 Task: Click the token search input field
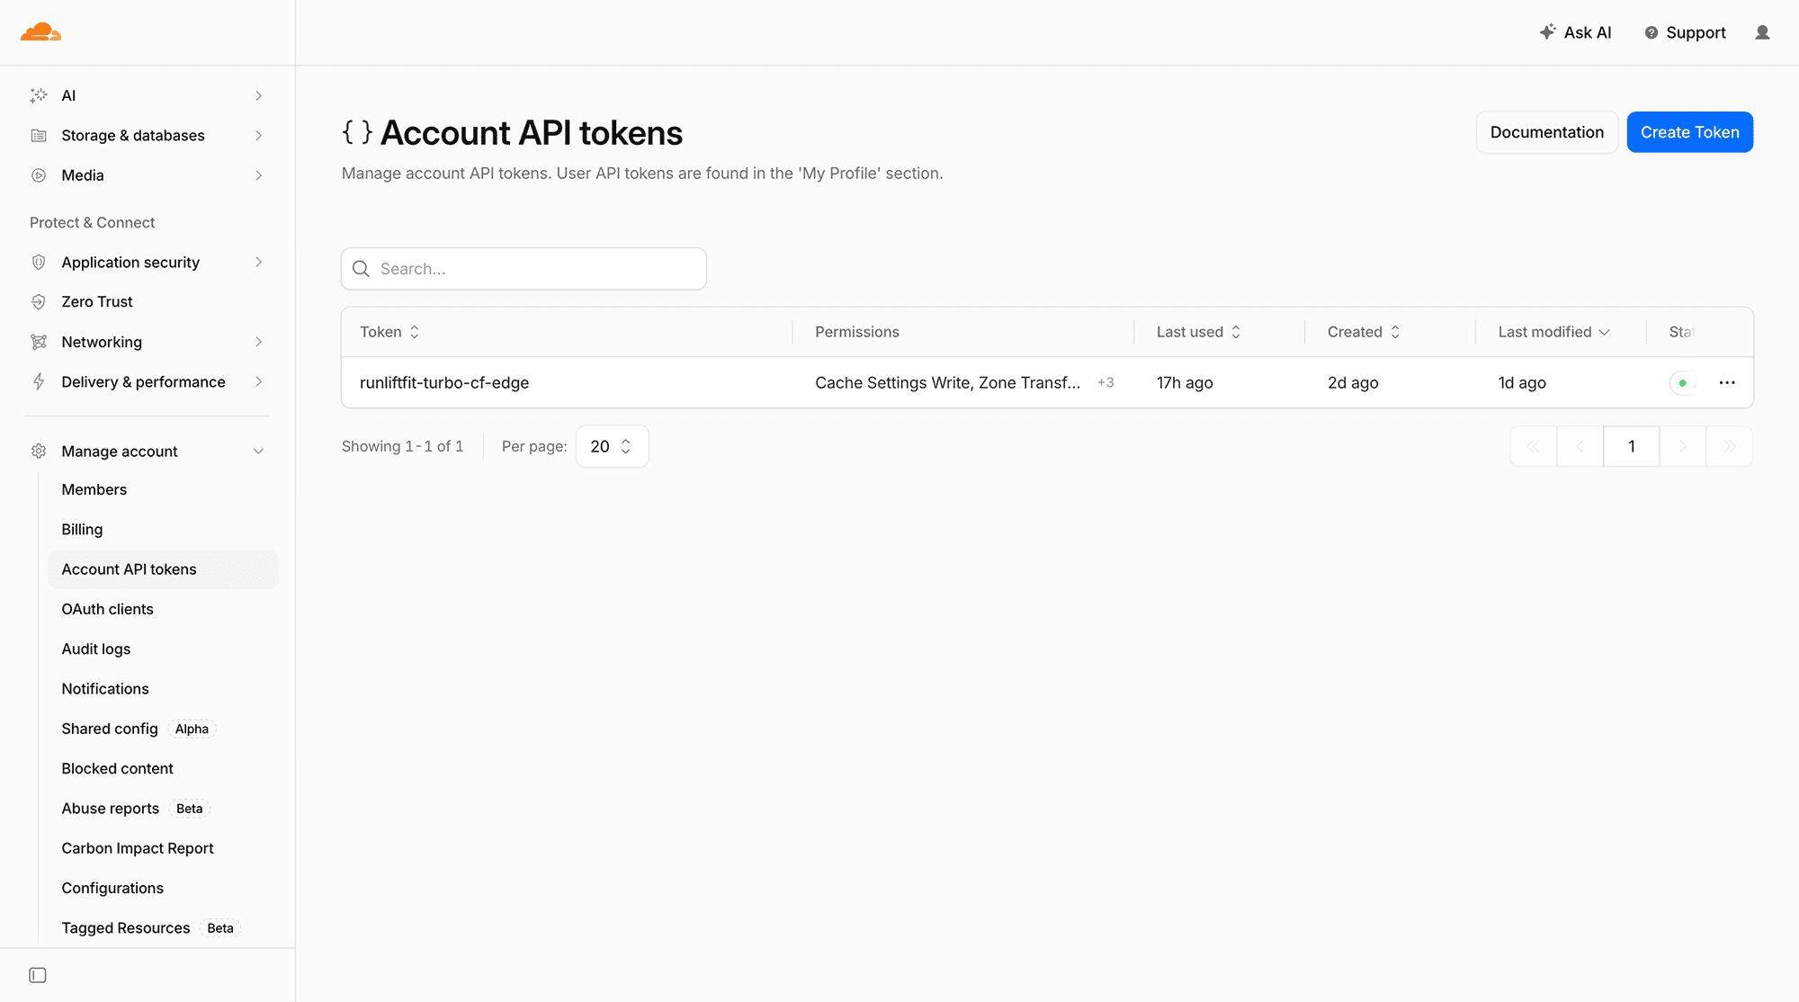[x=524, y=269]
